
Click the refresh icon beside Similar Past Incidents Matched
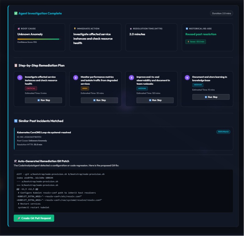[16, 121]
